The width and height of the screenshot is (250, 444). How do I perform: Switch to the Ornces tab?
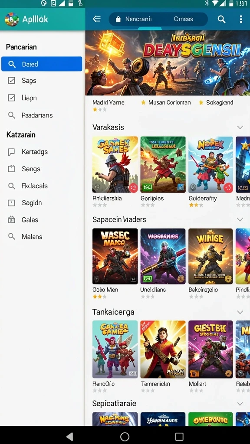pyautogui.click(x=183, y=19)
